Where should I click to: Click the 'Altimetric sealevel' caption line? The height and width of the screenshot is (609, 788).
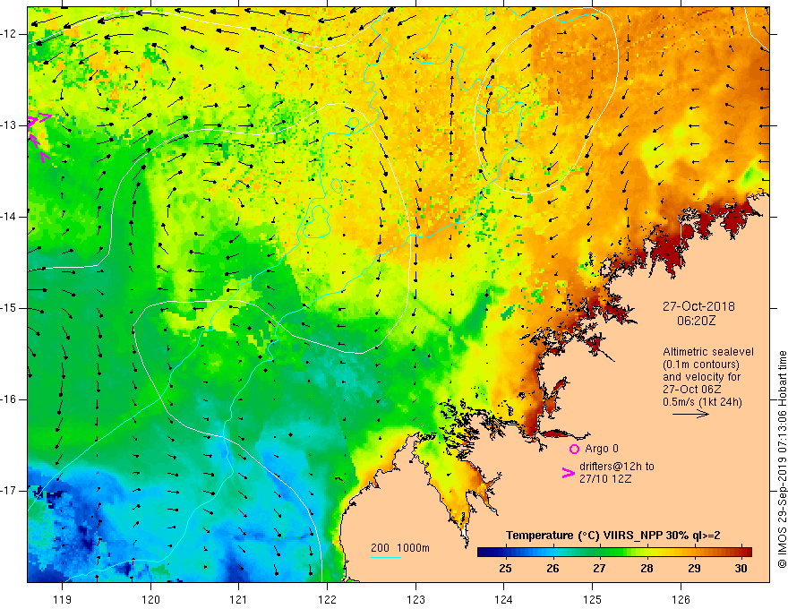tap(708, 352)
